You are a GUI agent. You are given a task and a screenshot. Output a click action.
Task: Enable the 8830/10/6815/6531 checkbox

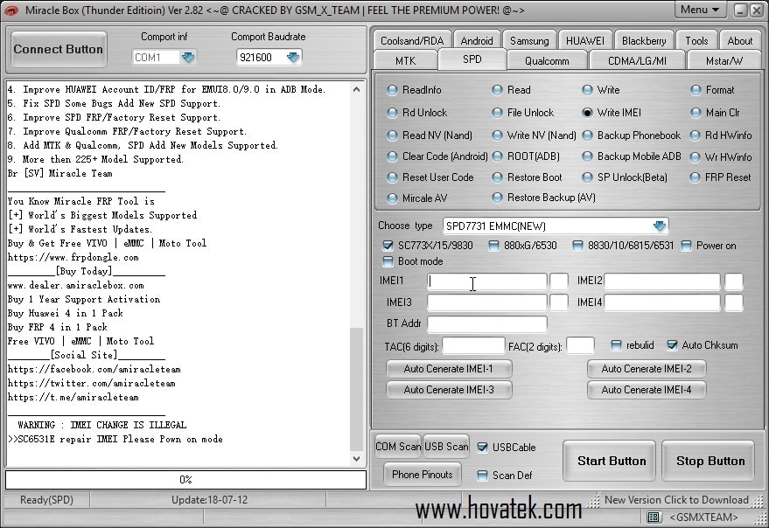[577, 246]
